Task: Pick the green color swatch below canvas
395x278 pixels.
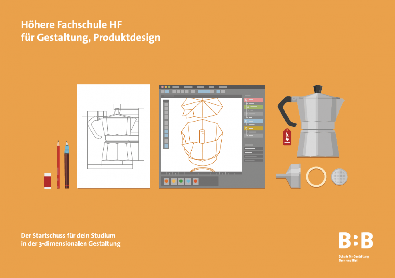Action: point(181,181)
